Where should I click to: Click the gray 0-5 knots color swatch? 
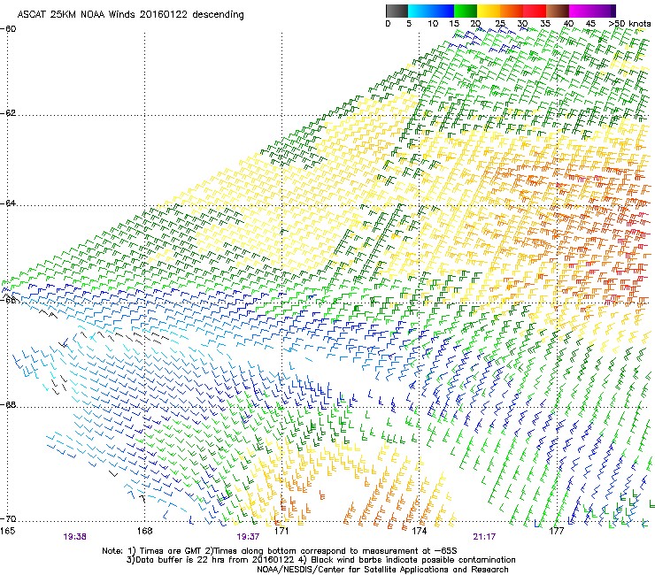tap(397, 11)
